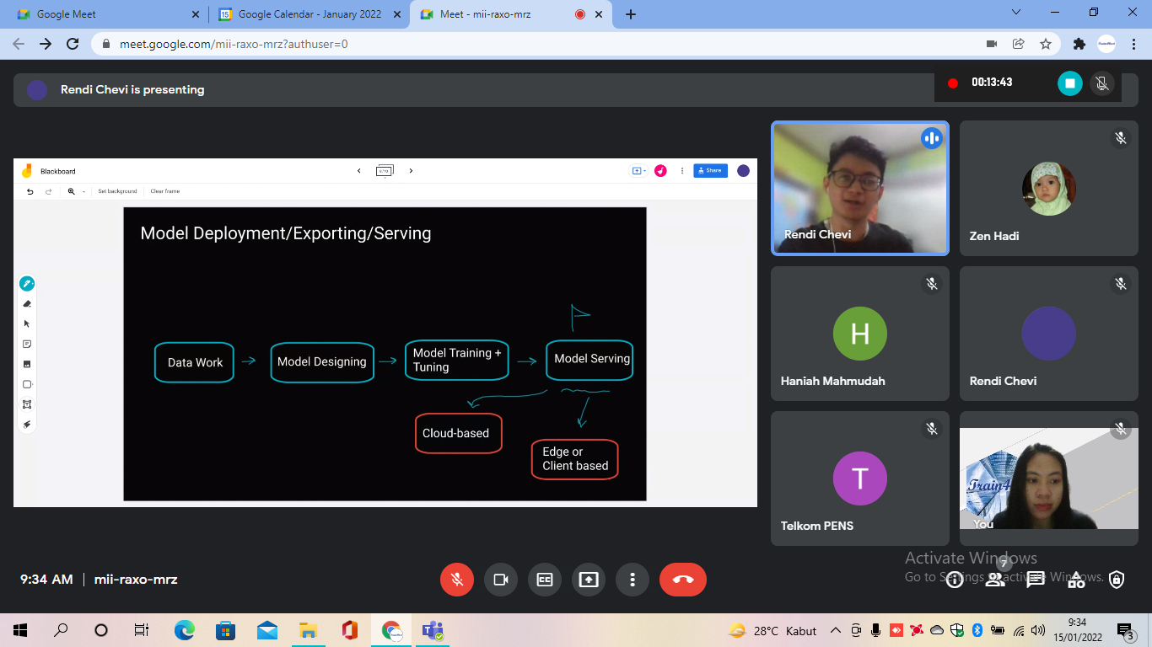Click the Rendi Chevi video tile
The height and width of the screenshot is (647, 1152).
coord(860,189)
